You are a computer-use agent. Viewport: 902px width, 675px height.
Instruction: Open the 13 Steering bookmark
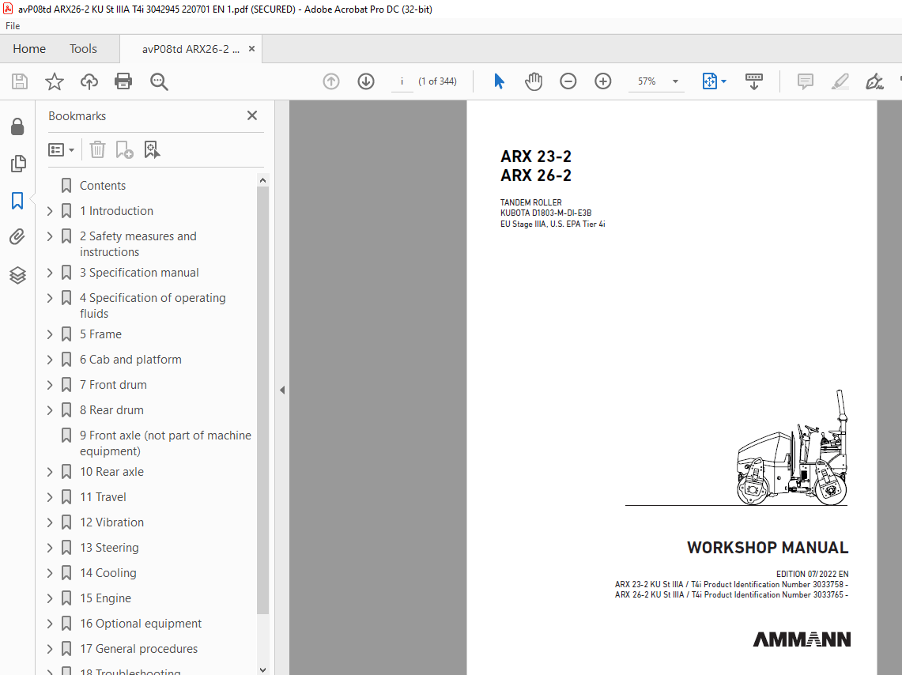coord(109,548)
